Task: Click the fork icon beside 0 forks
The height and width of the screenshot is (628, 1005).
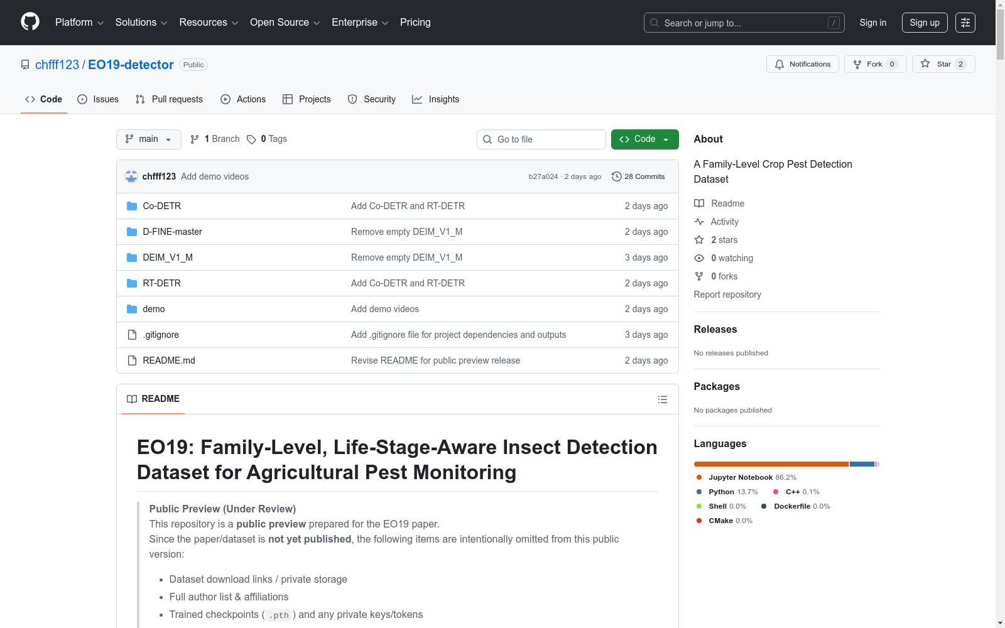Action: coord(699,276)
